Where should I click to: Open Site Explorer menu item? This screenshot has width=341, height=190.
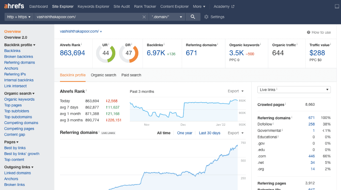[63, 6]
